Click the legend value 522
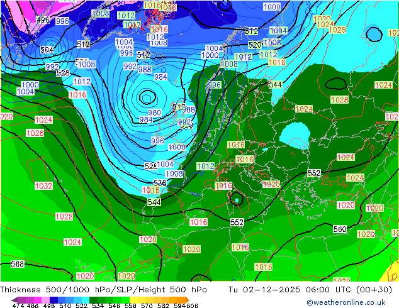399x308 pixels. 81,305
